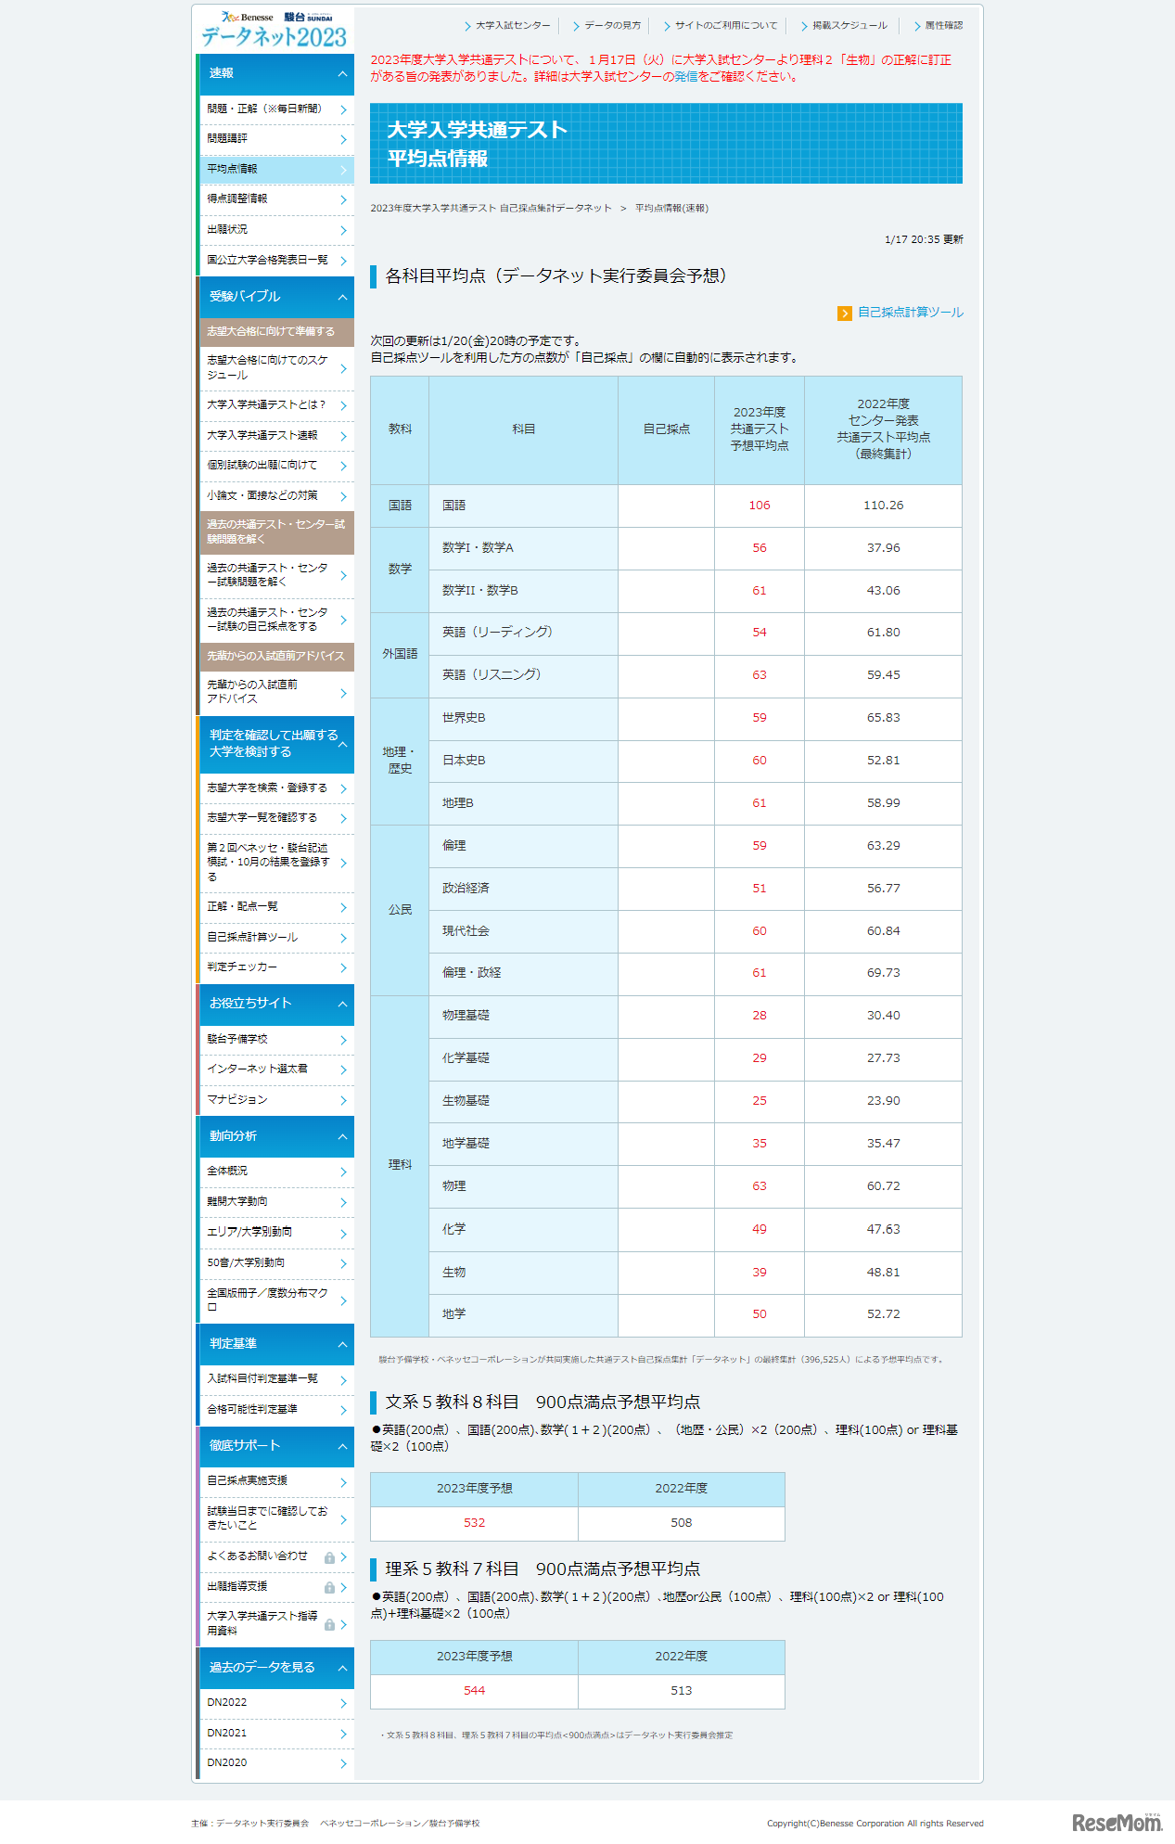Open DN2021 past data item
Image resolution: width=1175 pixels, height=1844 pixels.
tap(275, 1734)
